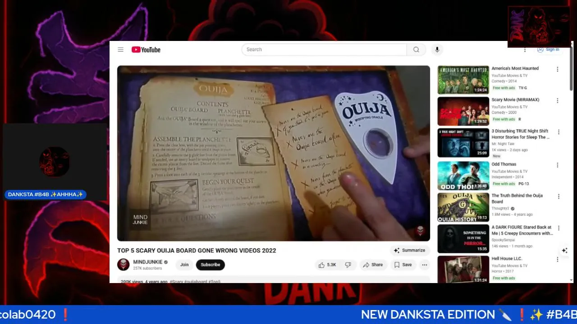Open 3 Disturbing TRUE Night Shift thumbnail
577x324 pixels.
click(463, 143)
